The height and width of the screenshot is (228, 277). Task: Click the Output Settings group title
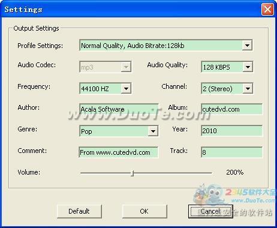pyautogui.click(x=36, y=28)
